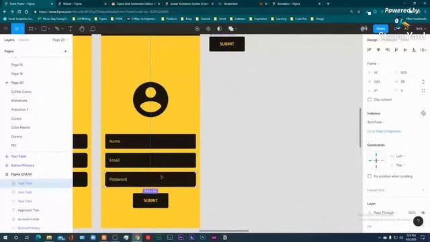
Task: Toggle layer visibility eye in Layer section
Action: tap(423, 212)
